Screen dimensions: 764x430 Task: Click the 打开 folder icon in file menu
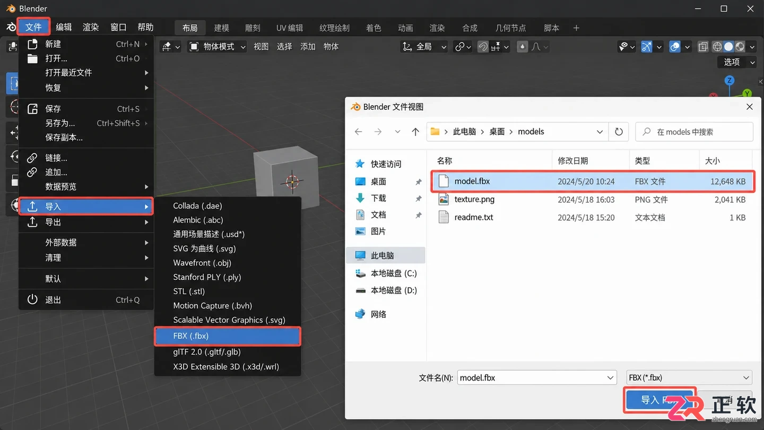point(32,58)
